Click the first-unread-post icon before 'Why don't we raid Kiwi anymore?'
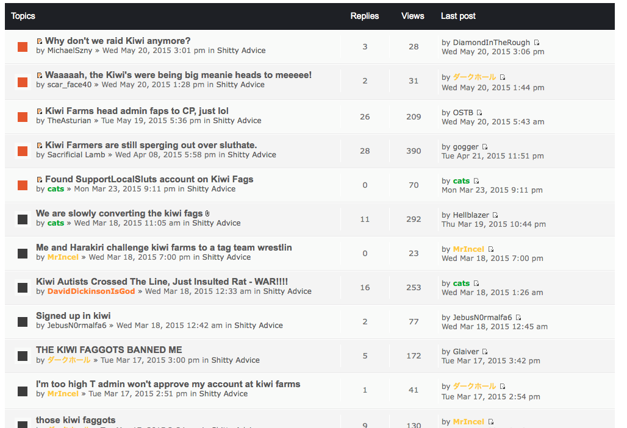This screenshot has width=627, height=428. pos(39,41)
